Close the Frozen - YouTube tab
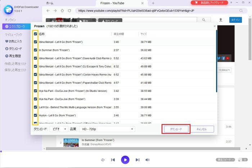 143,3
